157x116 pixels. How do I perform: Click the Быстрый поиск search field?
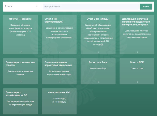[x=91, y=7]
